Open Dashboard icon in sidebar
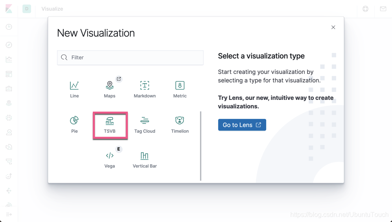Image resolution: width=392 pixels, height=222 pixels. point(9,74)
